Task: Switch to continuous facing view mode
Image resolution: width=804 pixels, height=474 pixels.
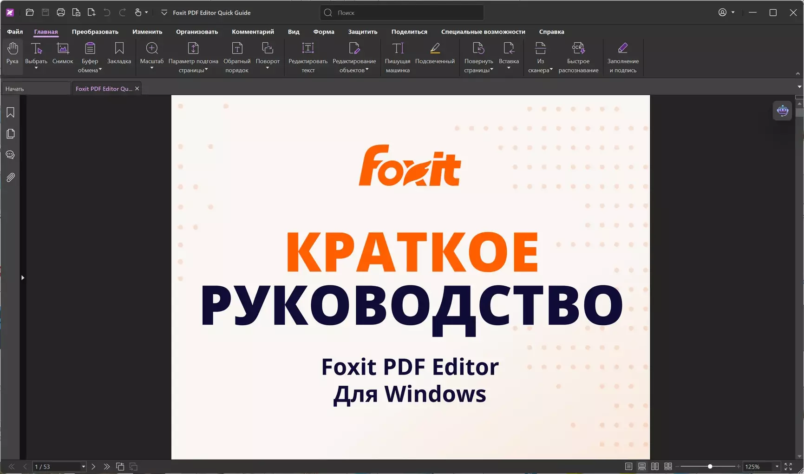Action: coord(668,467)
